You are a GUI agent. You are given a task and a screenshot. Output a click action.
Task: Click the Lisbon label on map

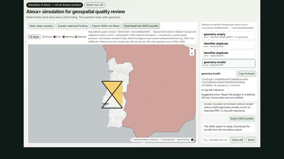click(x=105, y=104)
